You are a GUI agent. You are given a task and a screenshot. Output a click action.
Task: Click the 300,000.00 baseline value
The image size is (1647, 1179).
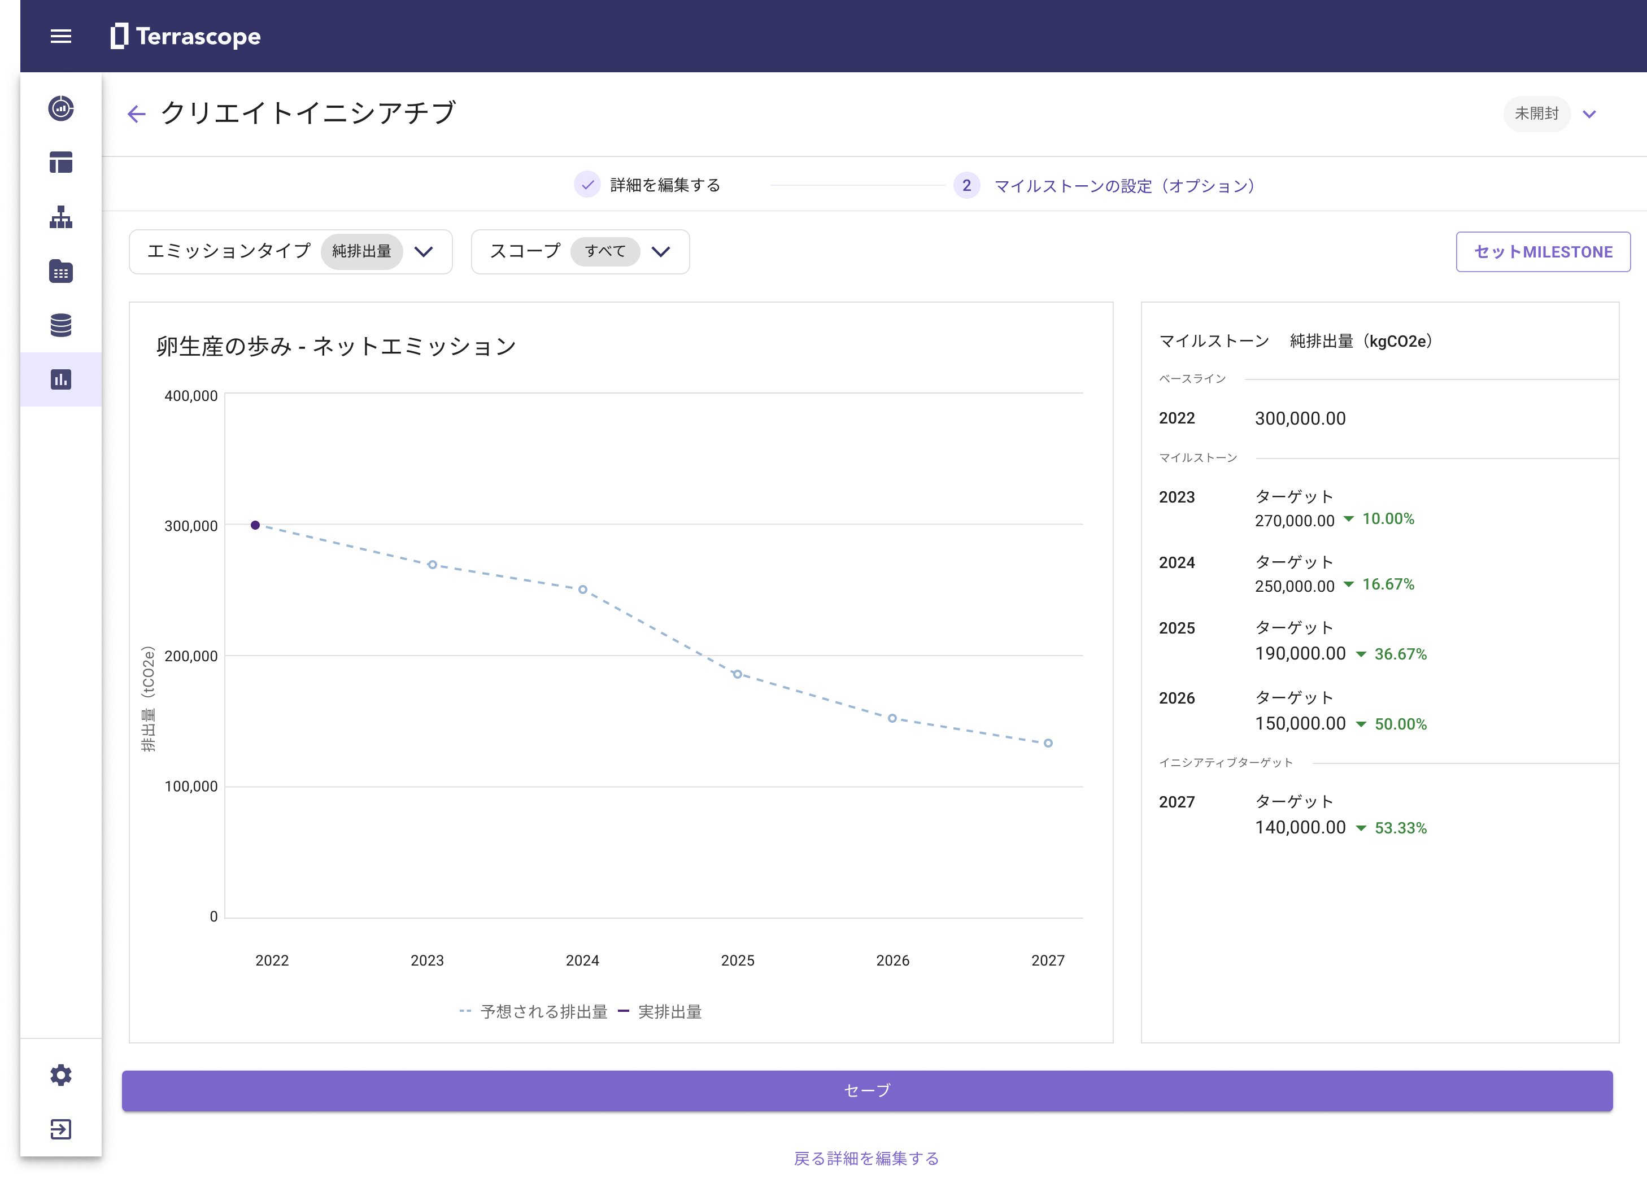[x=1300, y=418]
